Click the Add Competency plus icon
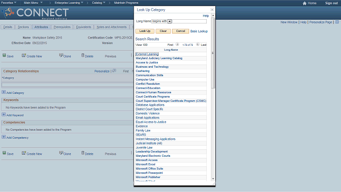The image size is (341, 192). 4,137
